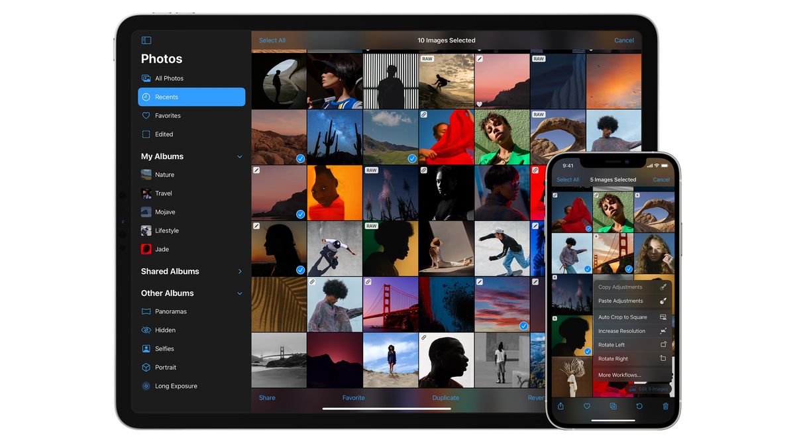The width and height of the screenshot is (795, 447).
Task: Expand the Shared Albums section
Action: [x=239, y=271]
